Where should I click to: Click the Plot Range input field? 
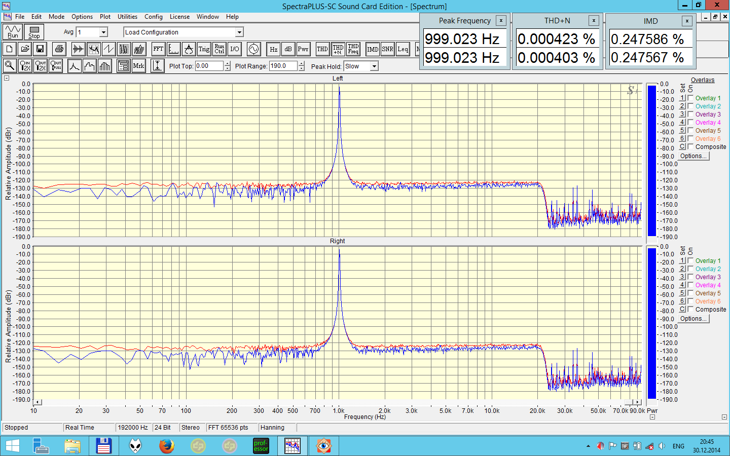coord(283,66)
